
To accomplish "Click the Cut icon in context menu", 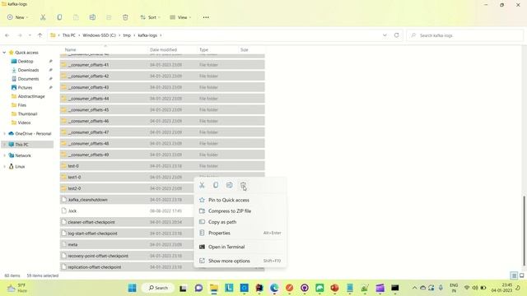I will pos(202,185).
